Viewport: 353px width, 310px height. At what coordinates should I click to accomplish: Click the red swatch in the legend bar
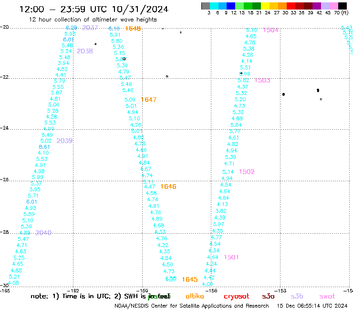291,6
